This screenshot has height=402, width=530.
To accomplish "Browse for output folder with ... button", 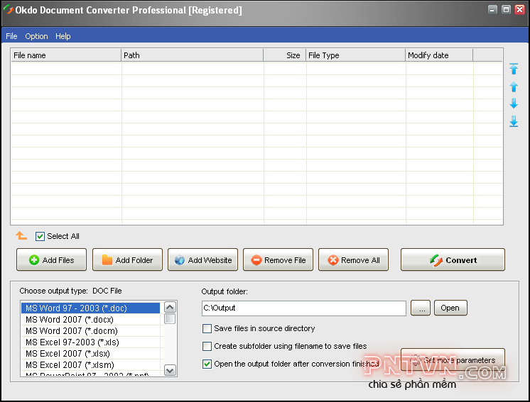I will pos(421,308).
